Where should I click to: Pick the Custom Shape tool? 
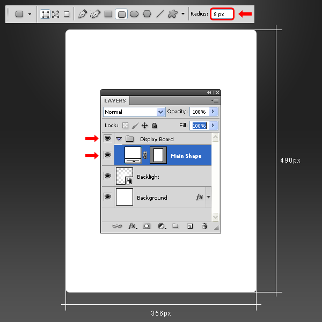[x=173, y=14]
